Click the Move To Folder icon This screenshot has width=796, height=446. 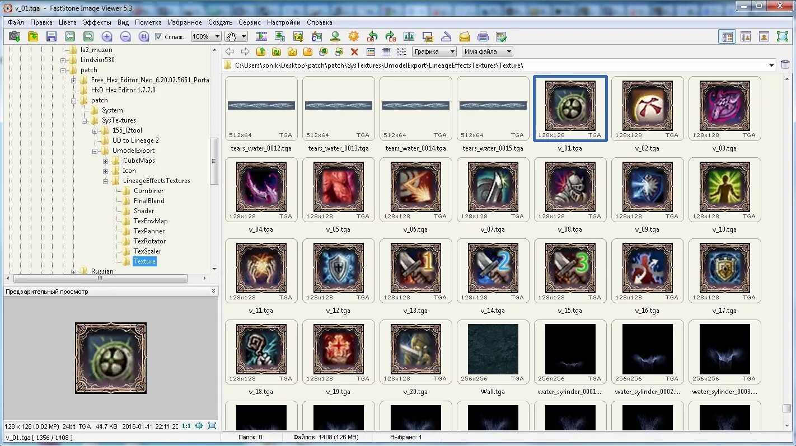(339, 51)
